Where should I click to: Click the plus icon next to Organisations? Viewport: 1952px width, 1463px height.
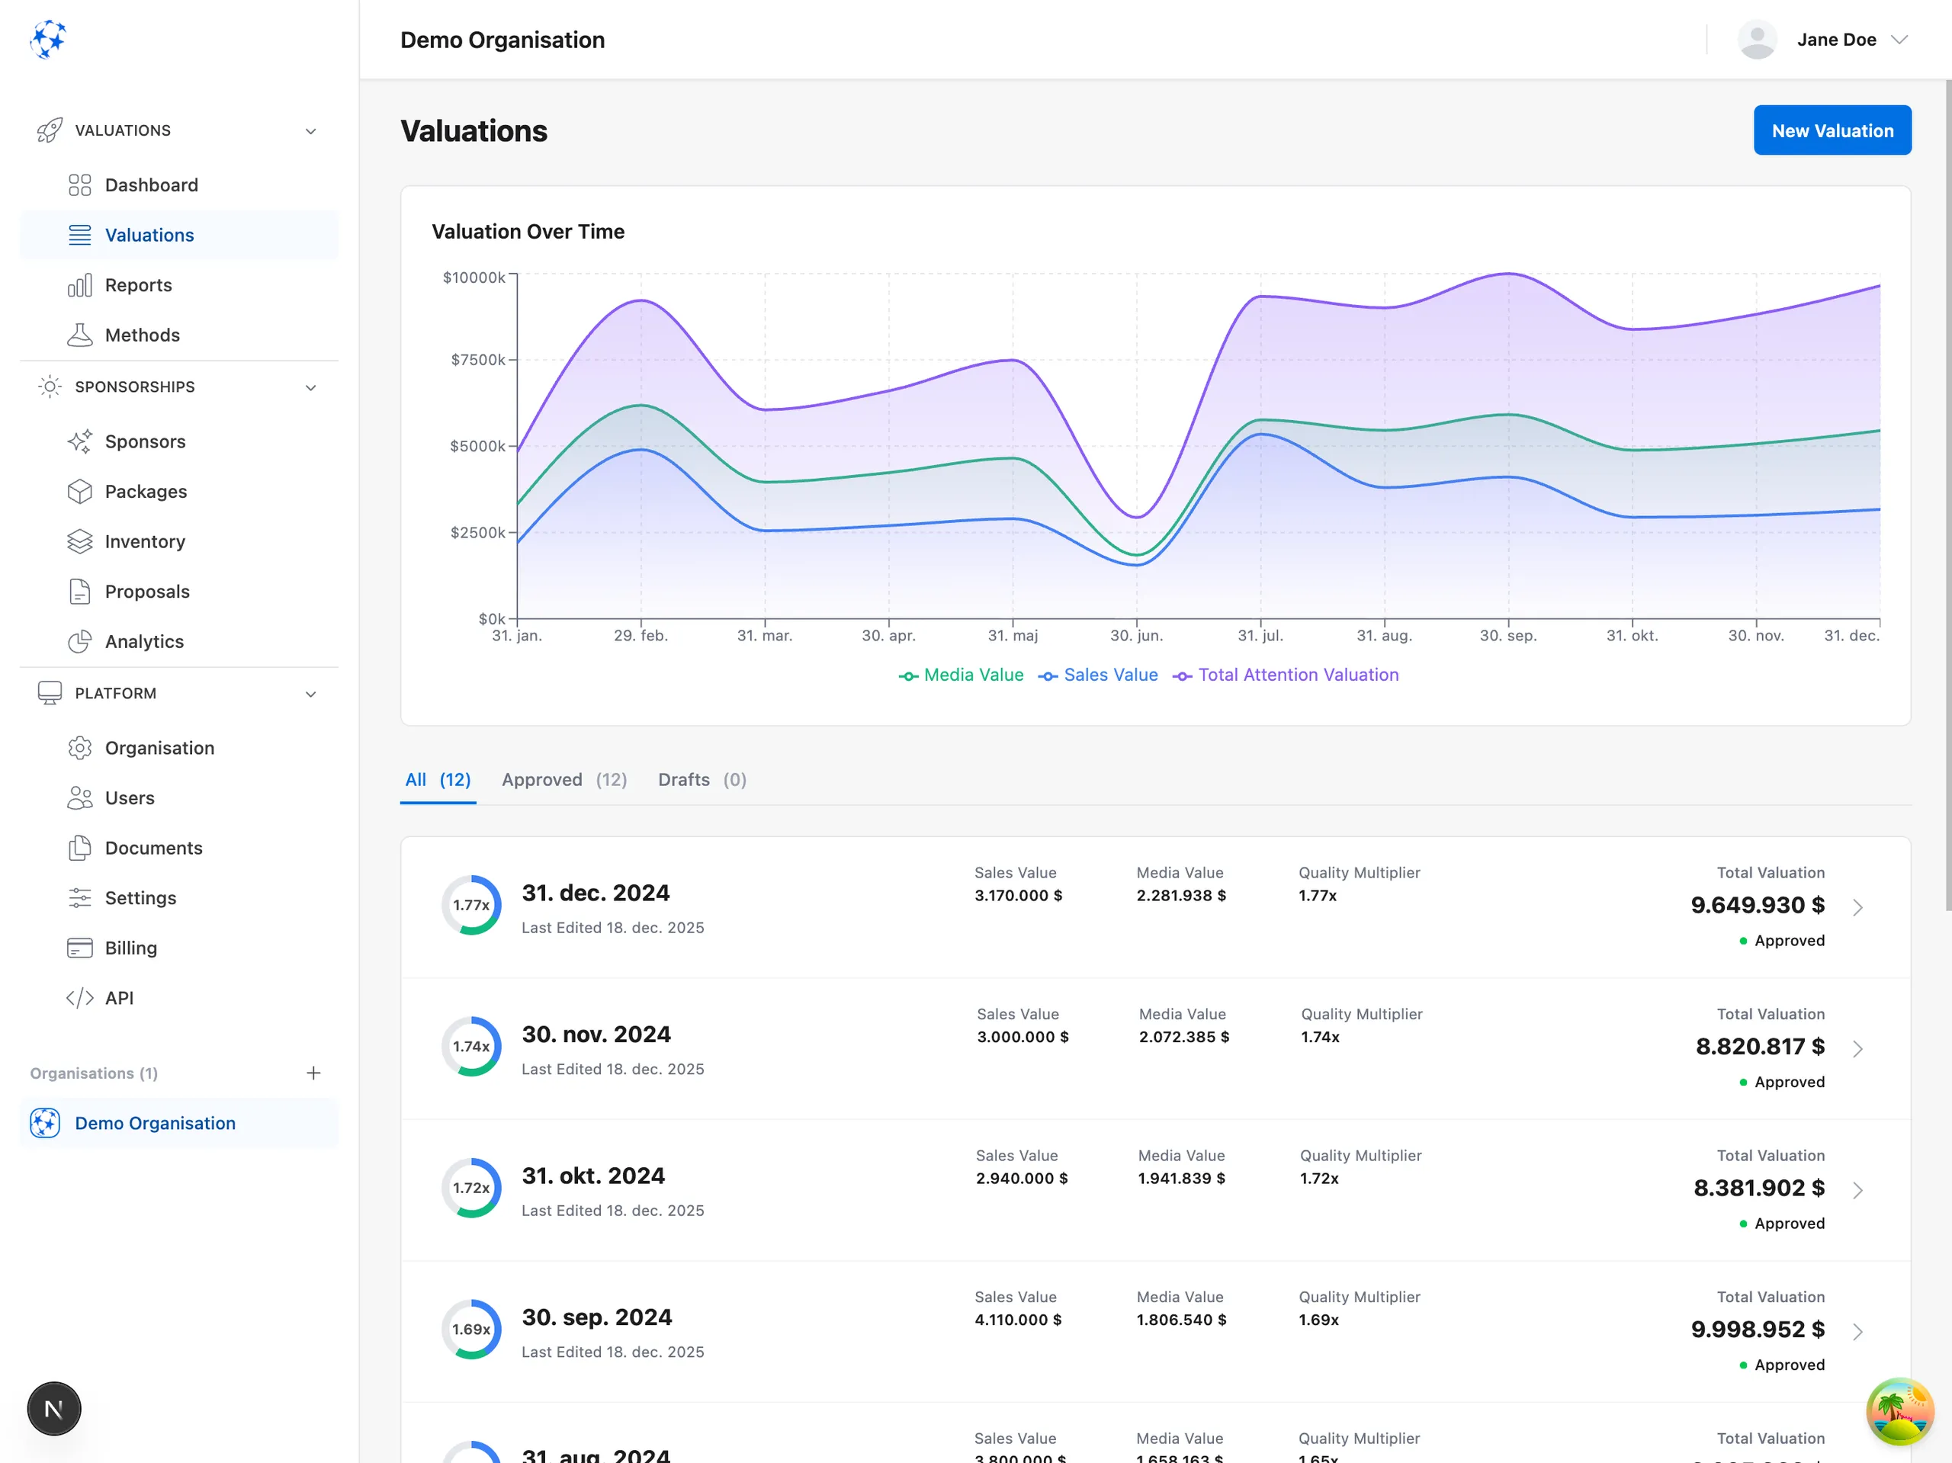pos(313,1073)
